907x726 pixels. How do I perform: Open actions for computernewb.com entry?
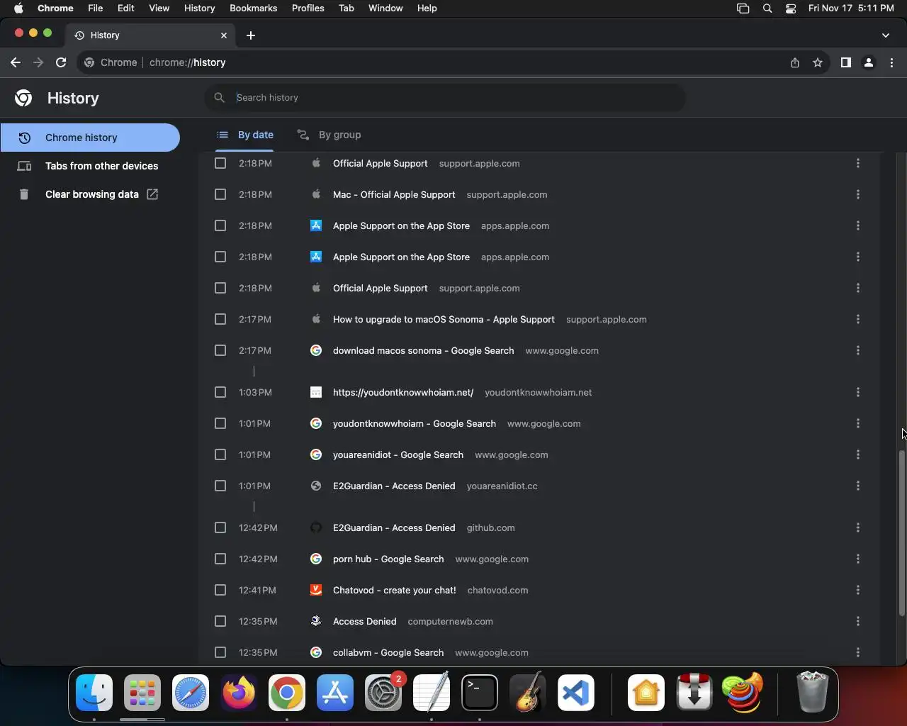coord(858,621)
